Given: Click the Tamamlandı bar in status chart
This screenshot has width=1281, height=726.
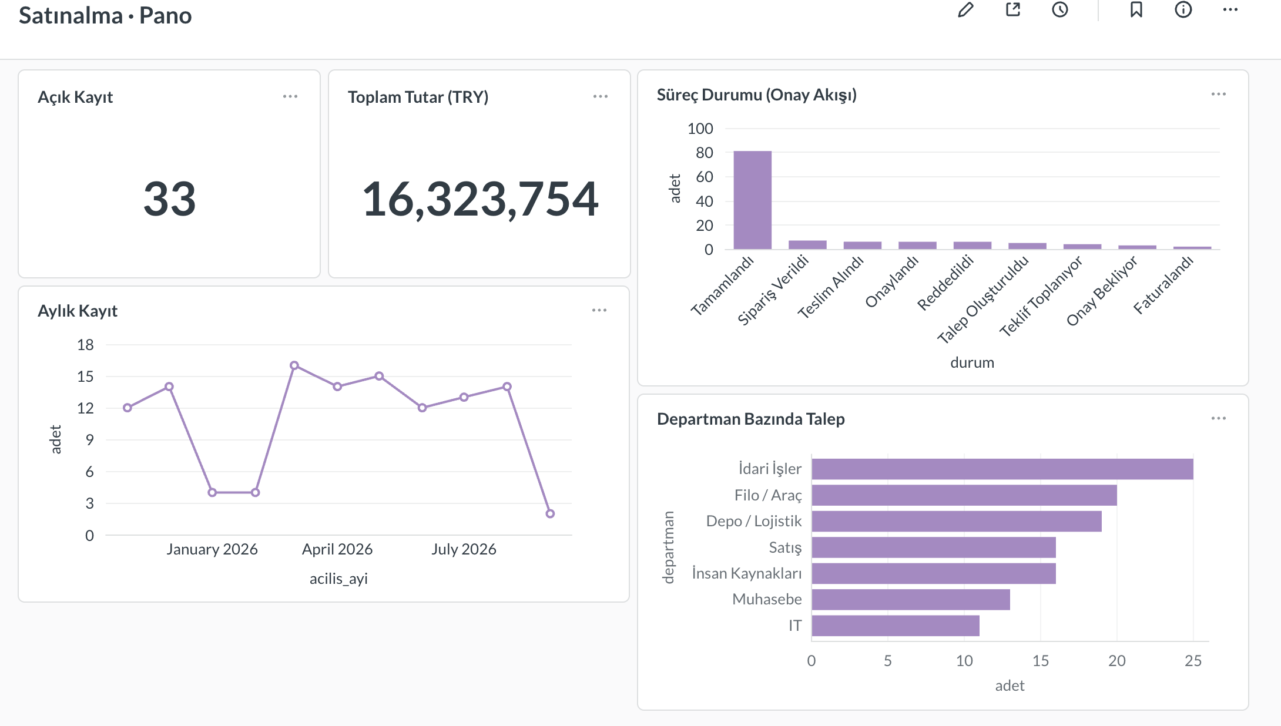Looking at the screenshot, I should [753, 200].
